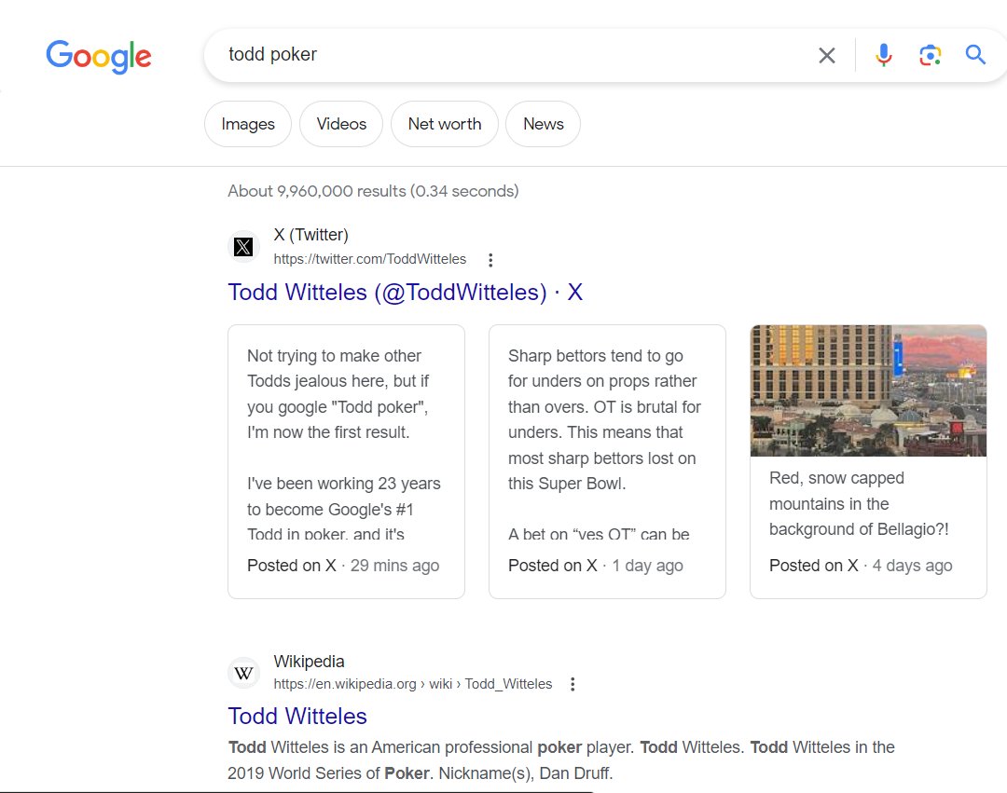
Task: Open tweet card about sharp bettors
Action: pos(607,462)
